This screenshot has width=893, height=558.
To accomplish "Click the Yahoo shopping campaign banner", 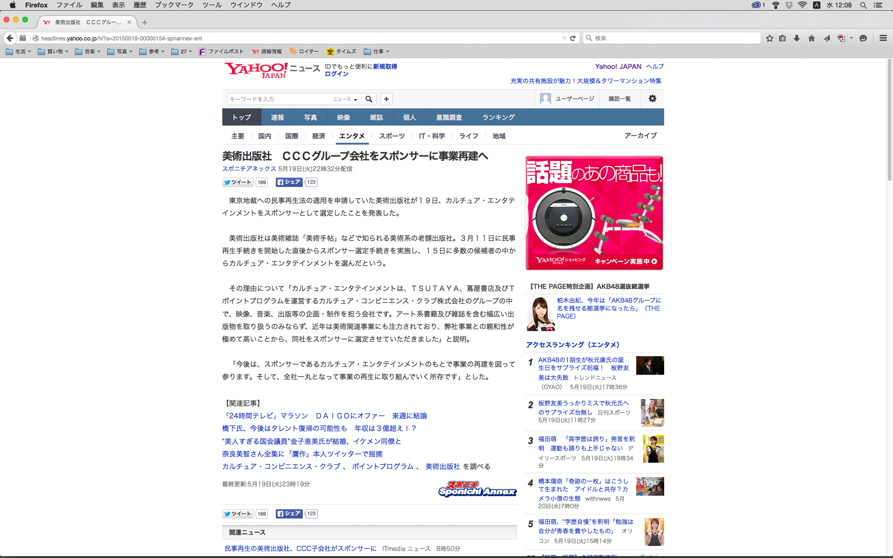I will pos(594,213).
